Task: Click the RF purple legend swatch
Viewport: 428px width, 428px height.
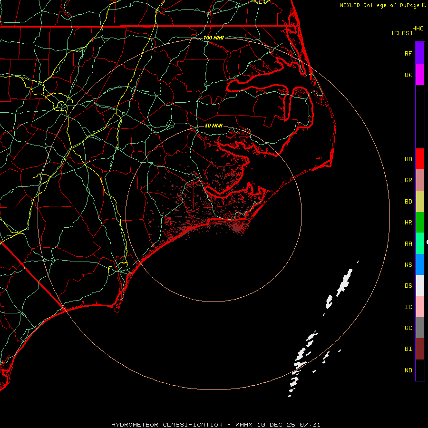Action: pos(420,53)
